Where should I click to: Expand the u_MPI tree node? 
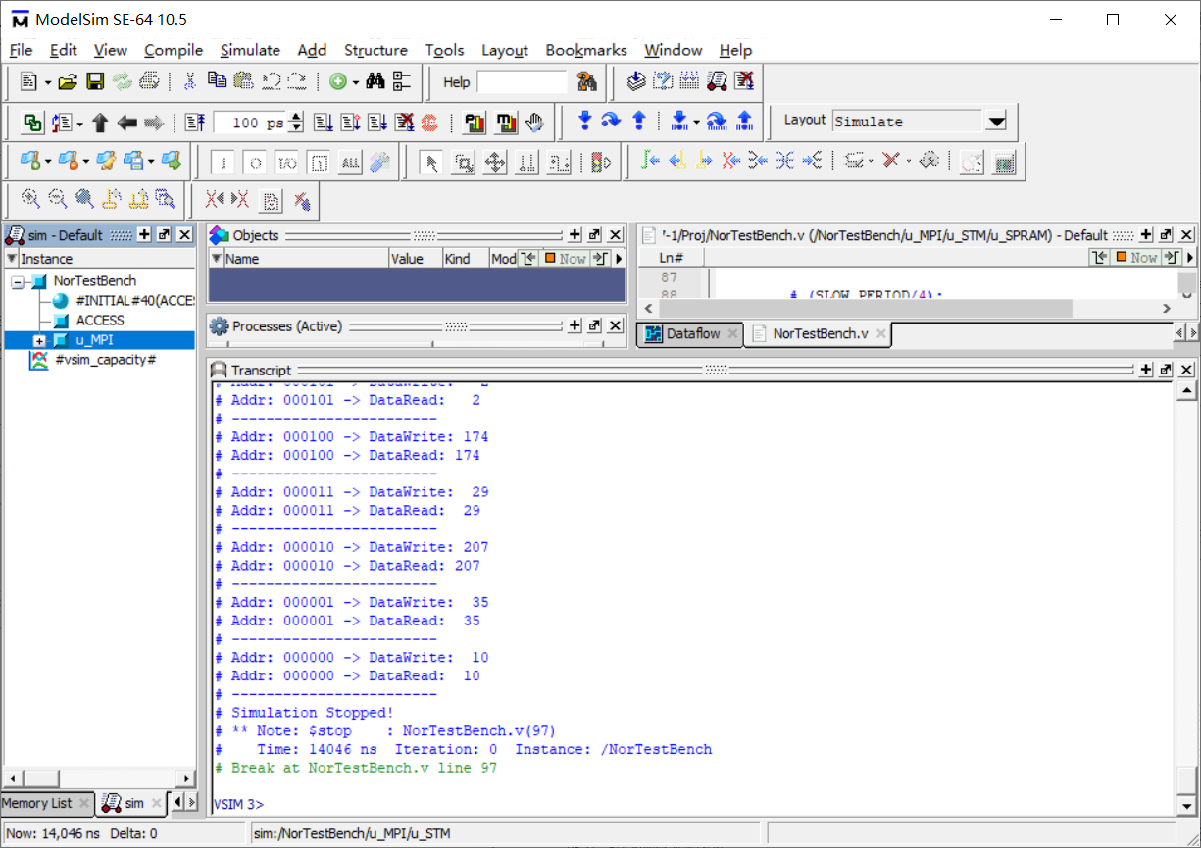(x=40, y=340)
